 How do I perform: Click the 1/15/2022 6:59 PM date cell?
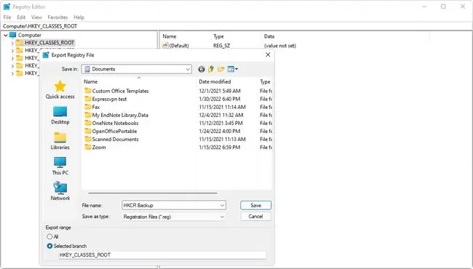(x=220, y=148)
